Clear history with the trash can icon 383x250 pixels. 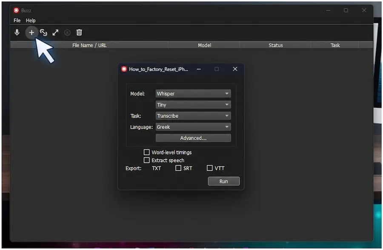(79, 32)
